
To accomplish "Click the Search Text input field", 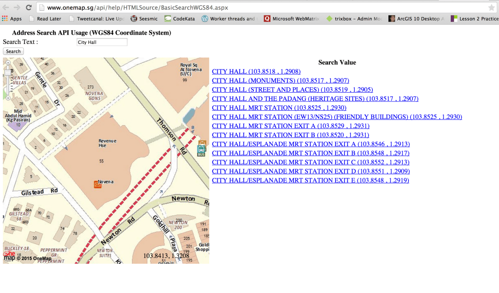I will tap(101, 42).
